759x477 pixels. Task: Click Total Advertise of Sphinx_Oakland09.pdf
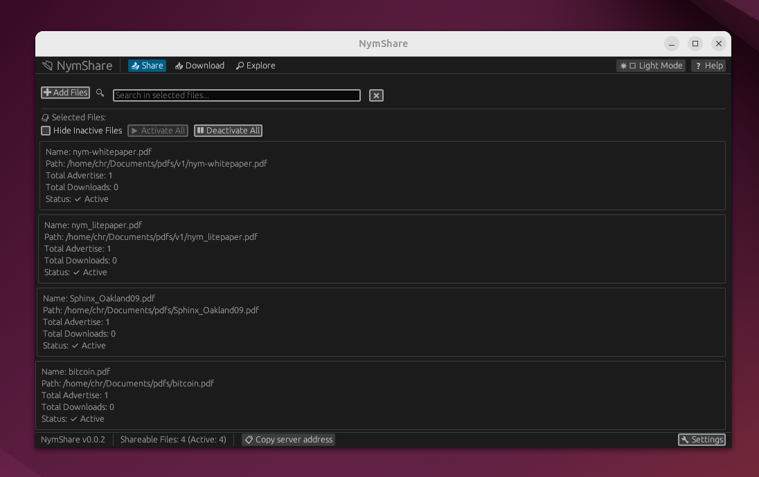[x=76, y=322]
